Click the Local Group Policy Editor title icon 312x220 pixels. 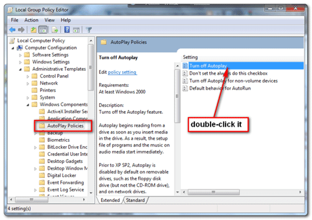tap(10, 10)
